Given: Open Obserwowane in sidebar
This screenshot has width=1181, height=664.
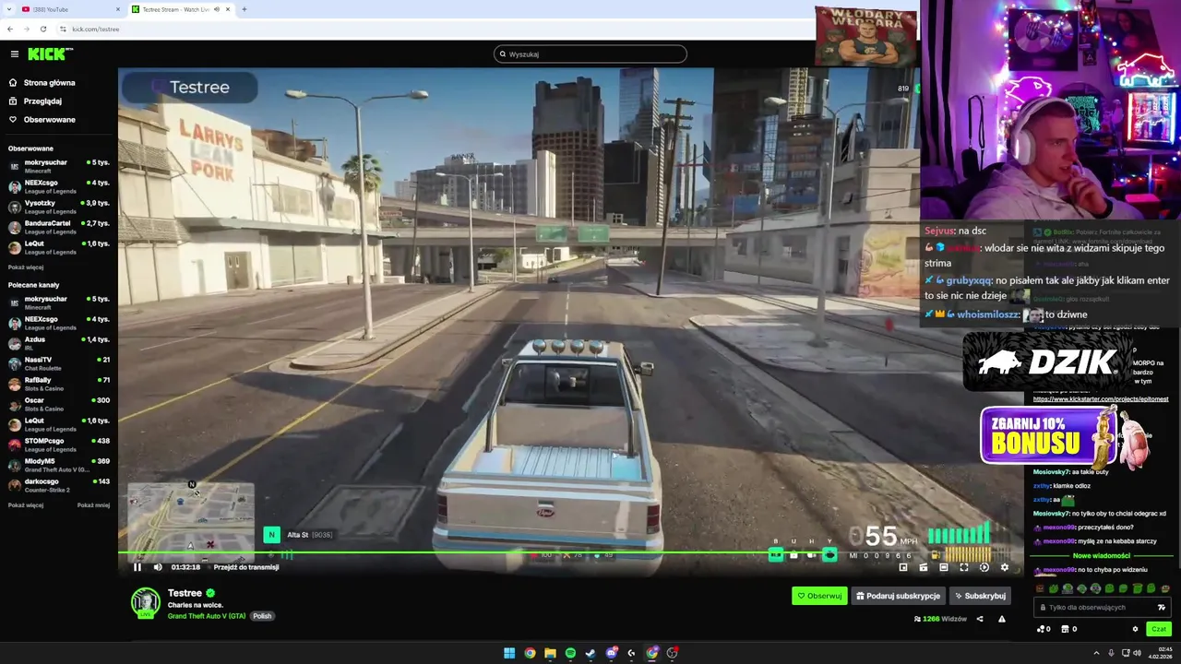Looking at the screenshot, I should click(x=49, y=120).
